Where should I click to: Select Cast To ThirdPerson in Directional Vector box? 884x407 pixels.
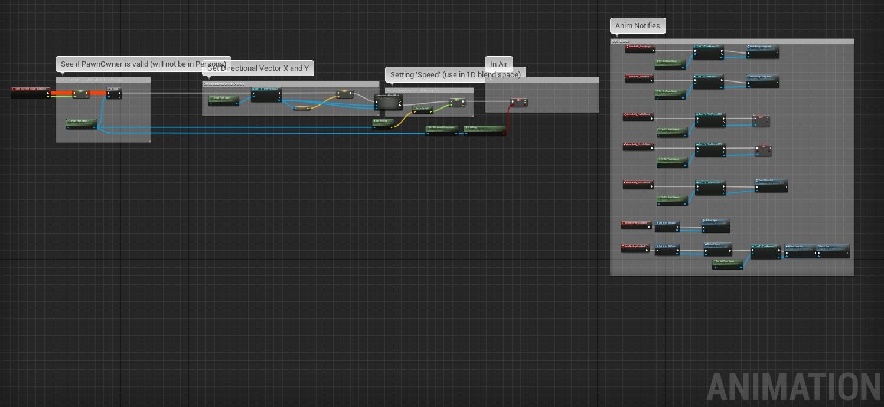point(266,94)
